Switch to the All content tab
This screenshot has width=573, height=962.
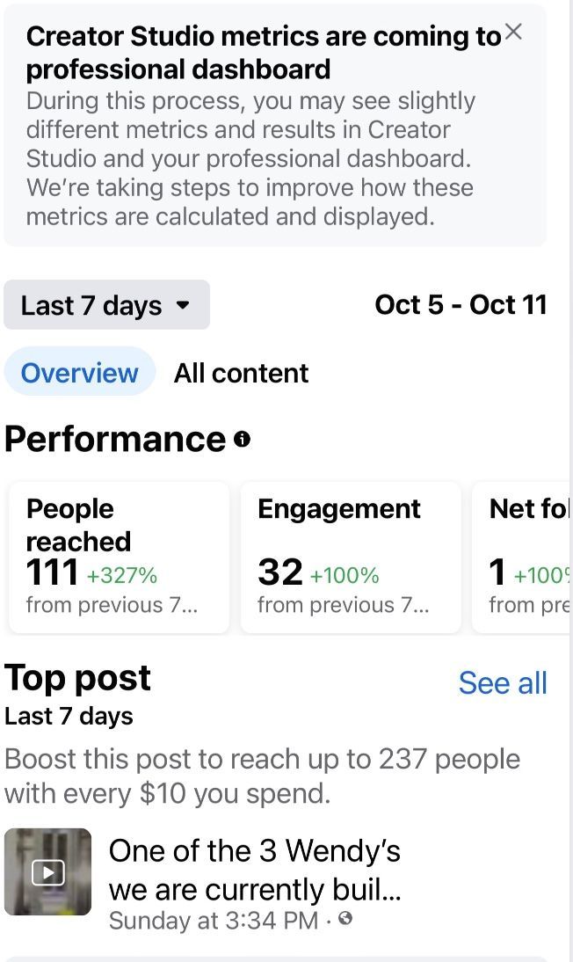[x=241, y=373]
